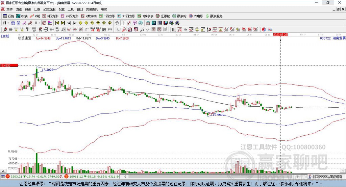
Task: Open the 江恩轮 Gann wheel
Action: 163,16
